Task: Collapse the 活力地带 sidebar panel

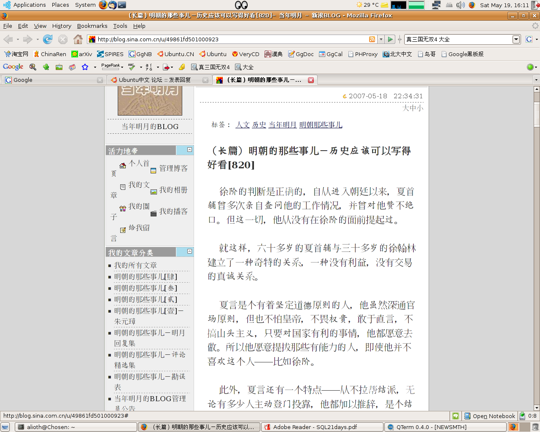Action: coord(190,149)
